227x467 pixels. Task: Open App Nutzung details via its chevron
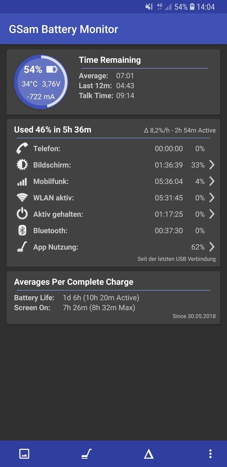(211, 247)
